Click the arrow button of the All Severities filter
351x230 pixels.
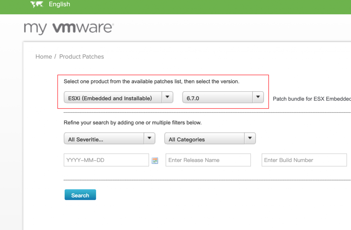coord(149,138)
